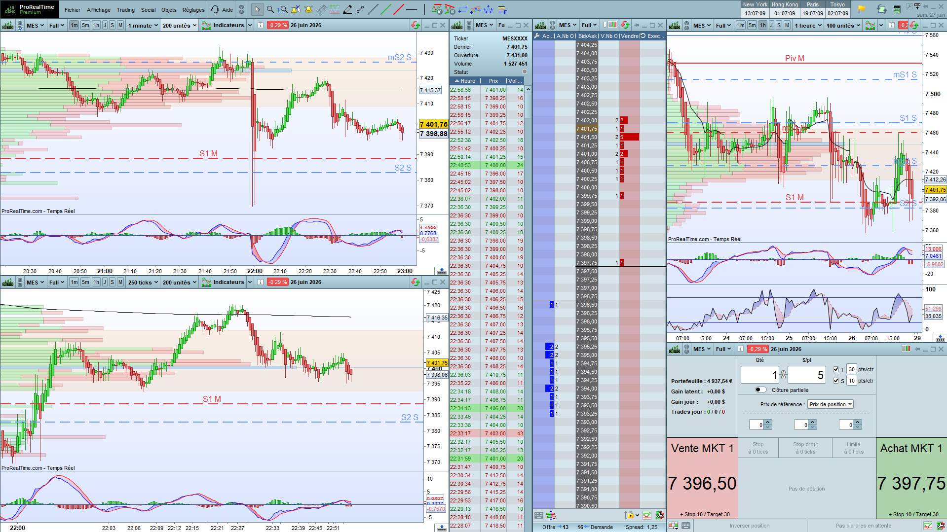Open the Trading menu

tap(125, 10)
